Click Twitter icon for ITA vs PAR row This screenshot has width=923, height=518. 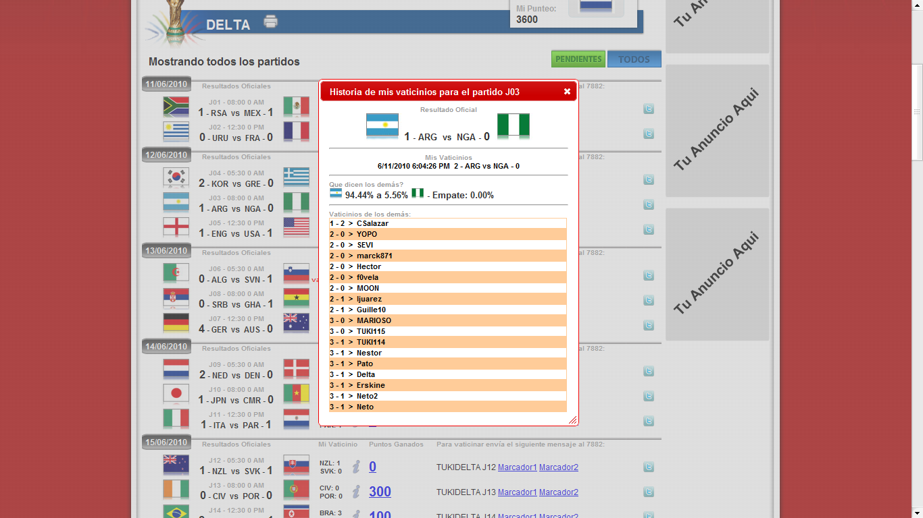point(649,421)
